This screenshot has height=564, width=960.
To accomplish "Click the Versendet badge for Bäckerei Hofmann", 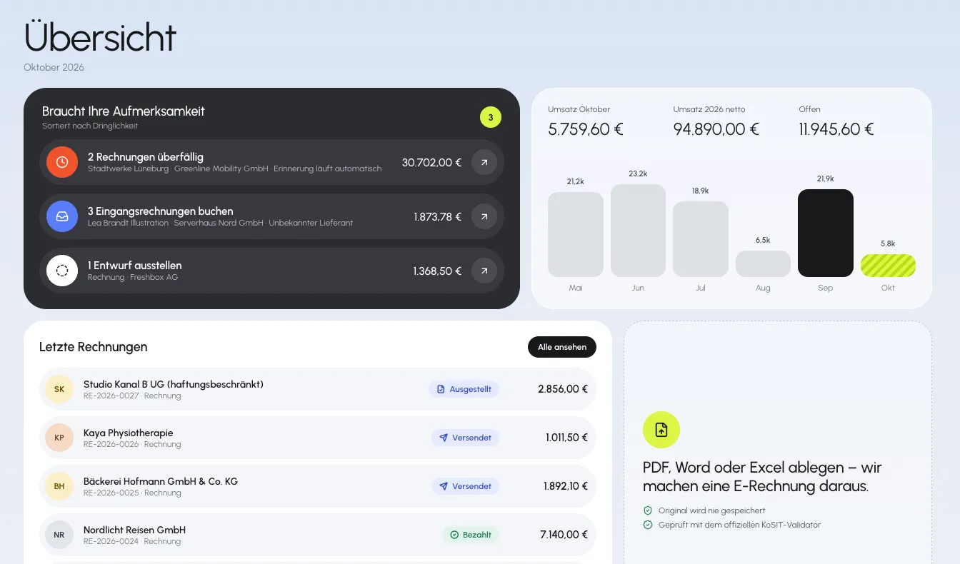I will [x=466, y=486].
